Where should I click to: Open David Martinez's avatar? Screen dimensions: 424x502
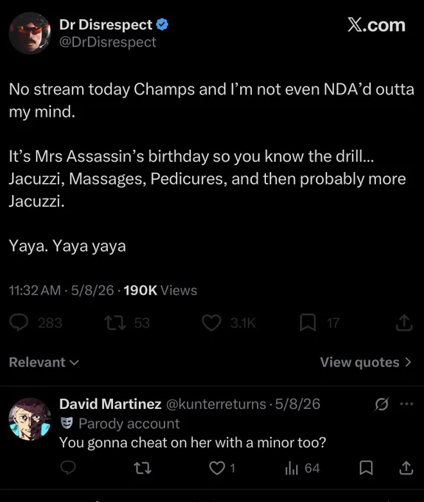coord(30,419)
